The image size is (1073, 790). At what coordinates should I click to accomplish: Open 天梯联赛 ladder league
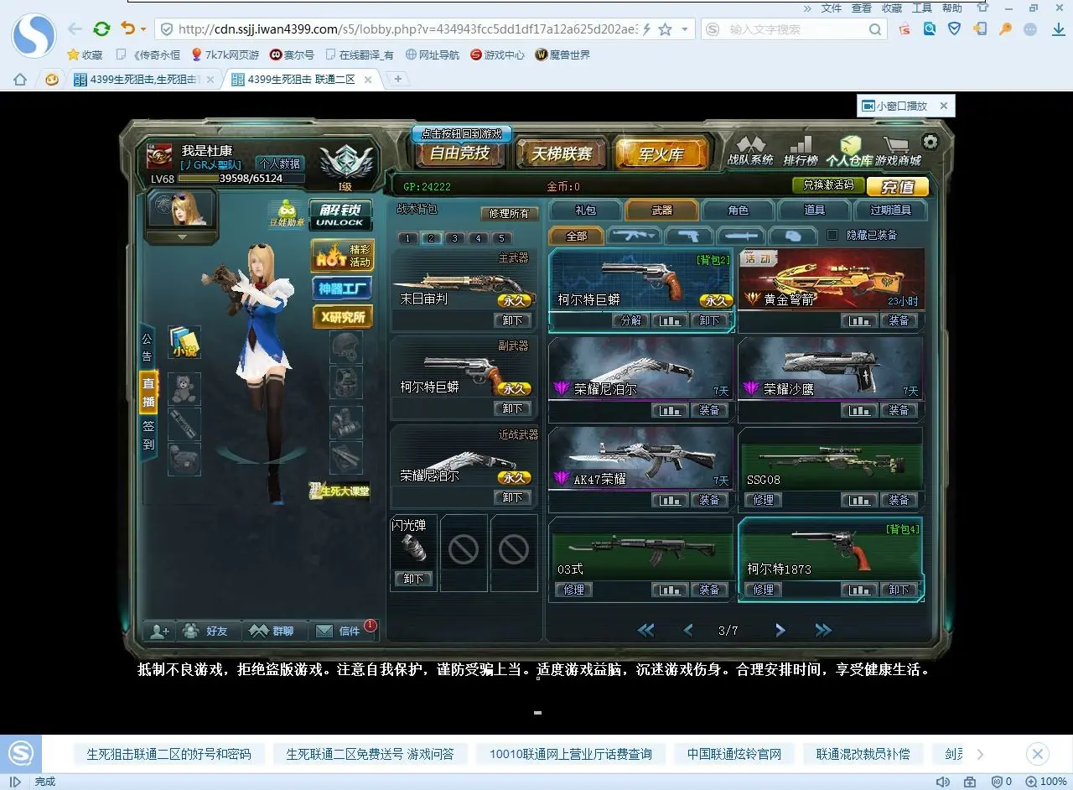tap(560, 153)
